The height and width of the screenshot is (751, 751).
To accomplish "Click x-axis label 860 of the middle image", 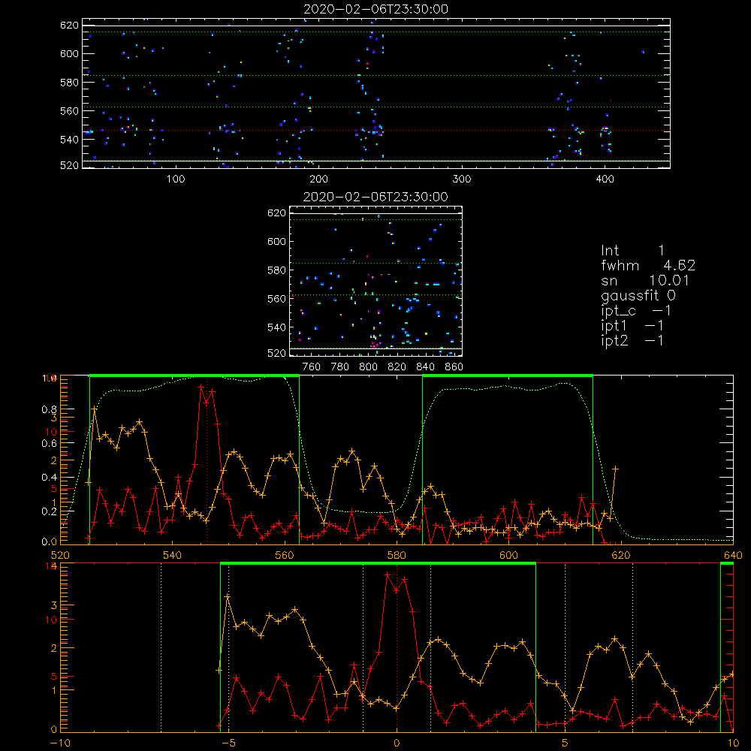I will point(454,367).
